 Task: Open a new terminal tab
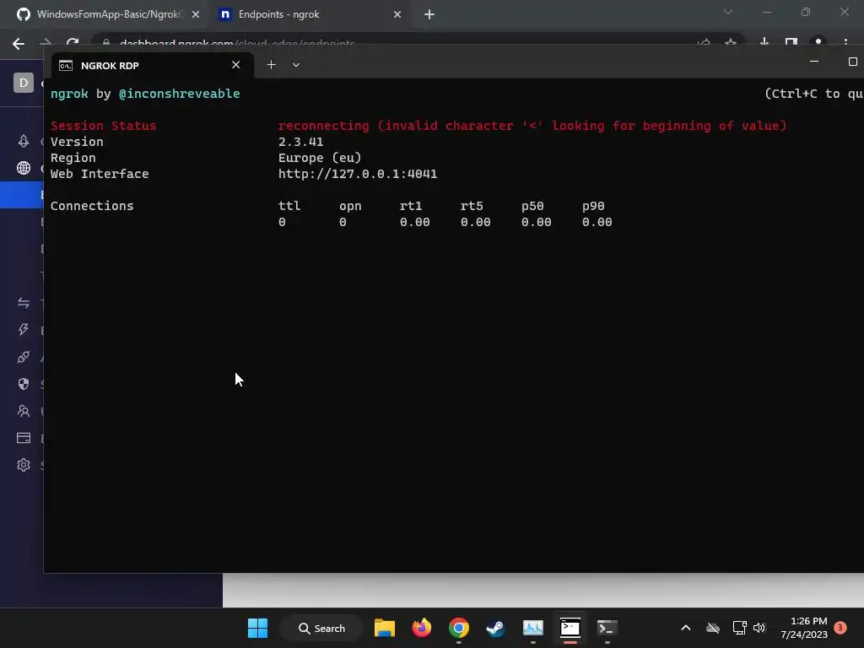(271, 65)
